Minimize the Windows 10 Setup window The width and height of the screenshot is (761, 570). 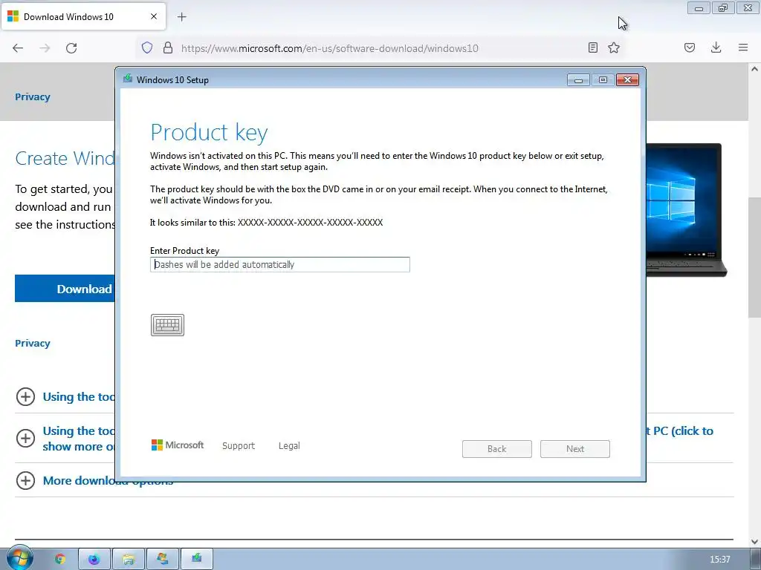pos(578,80)
